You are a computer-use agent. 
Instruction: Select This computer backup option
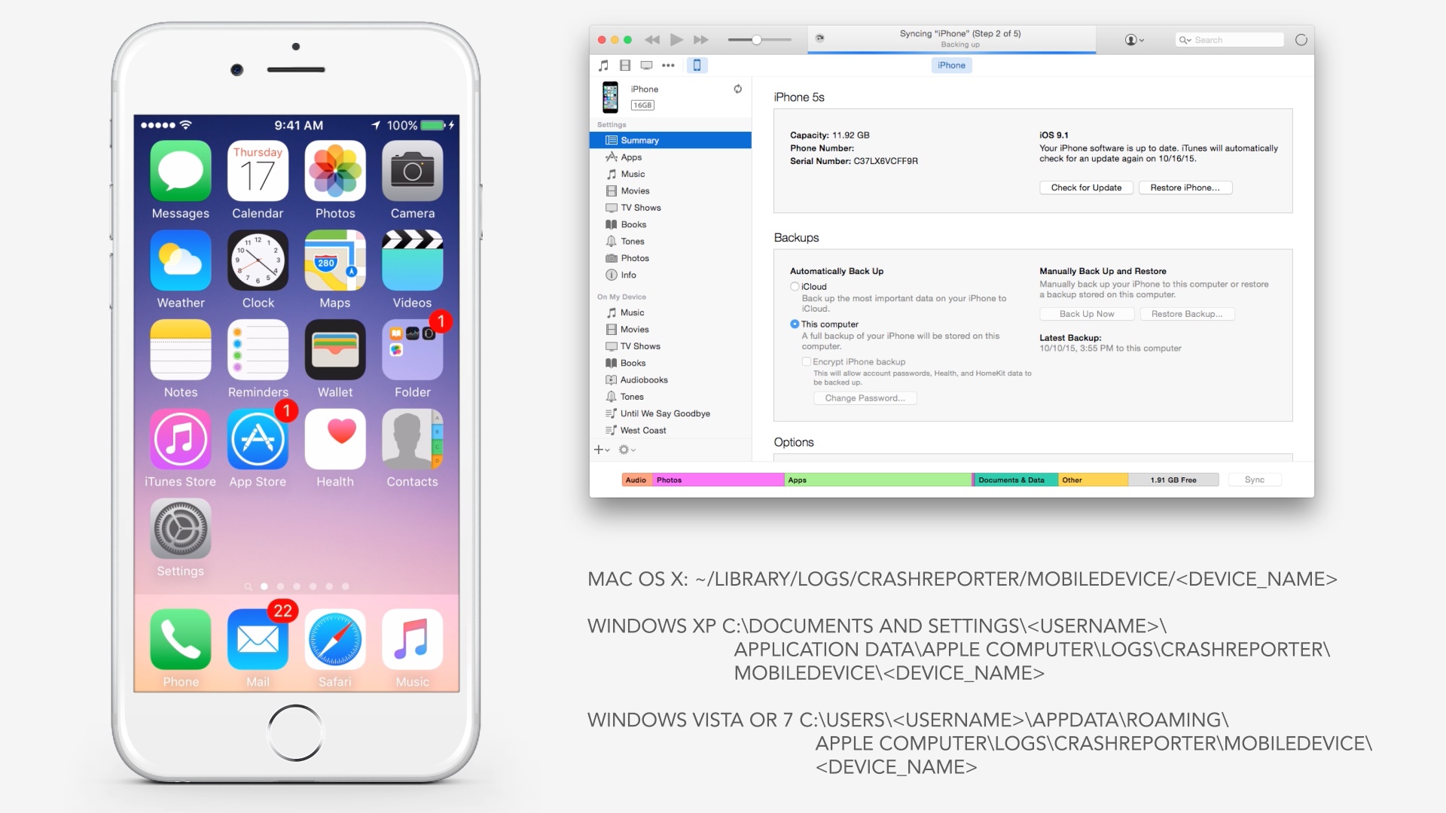point(795,324)
